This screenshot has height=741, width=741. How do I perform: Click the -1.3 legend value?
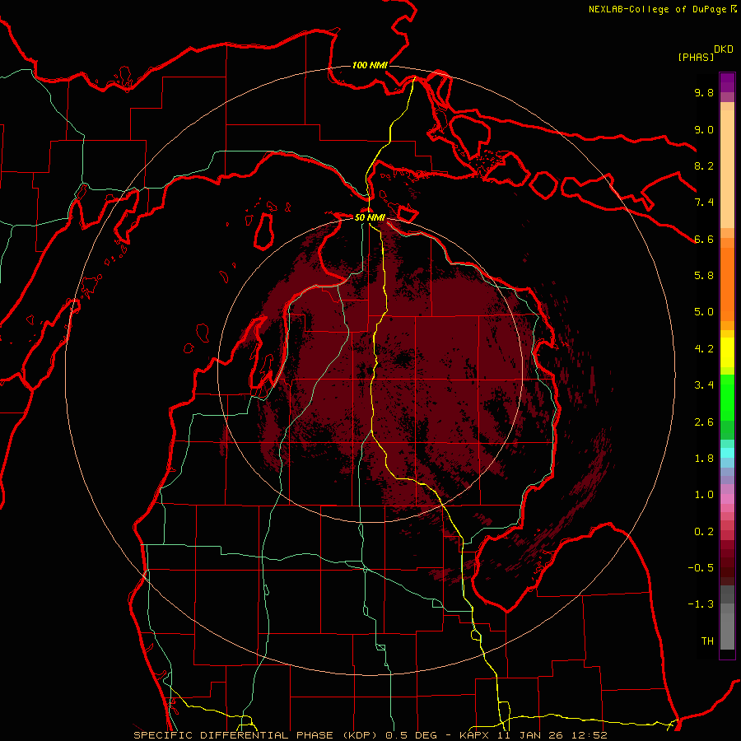tap(701, 604)
